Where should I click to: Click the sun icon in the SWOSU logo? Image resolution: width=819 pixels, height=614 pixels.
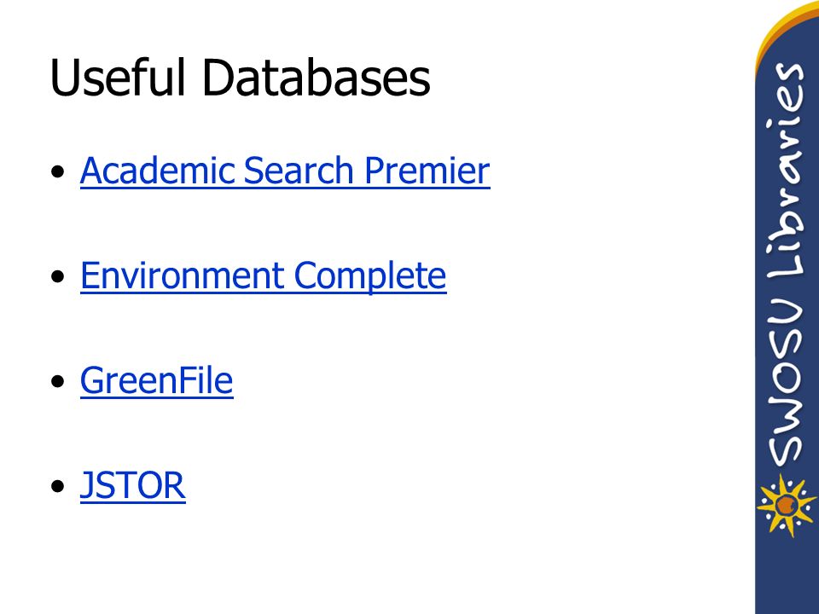coord(786,505)
